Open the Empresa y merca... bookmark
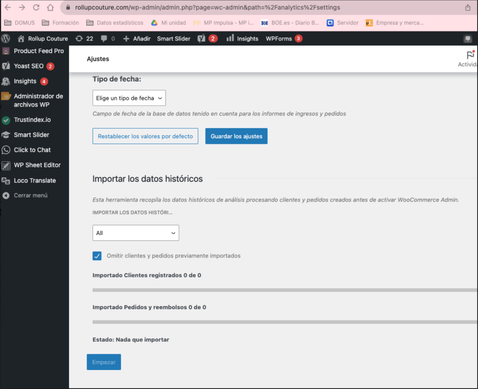The width and height of the screenshot is (478, 389). (x=395, y=23)
